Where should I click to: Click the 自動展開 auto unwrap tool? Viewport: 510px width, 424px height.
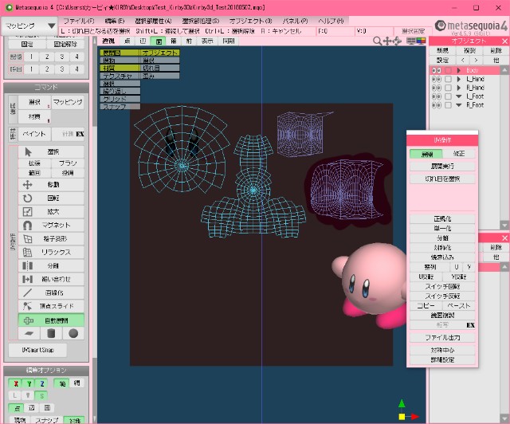click(x=51, y=320)
